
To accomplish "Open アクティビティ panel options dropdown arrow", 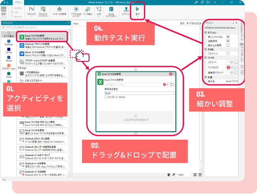I will 66,23.
